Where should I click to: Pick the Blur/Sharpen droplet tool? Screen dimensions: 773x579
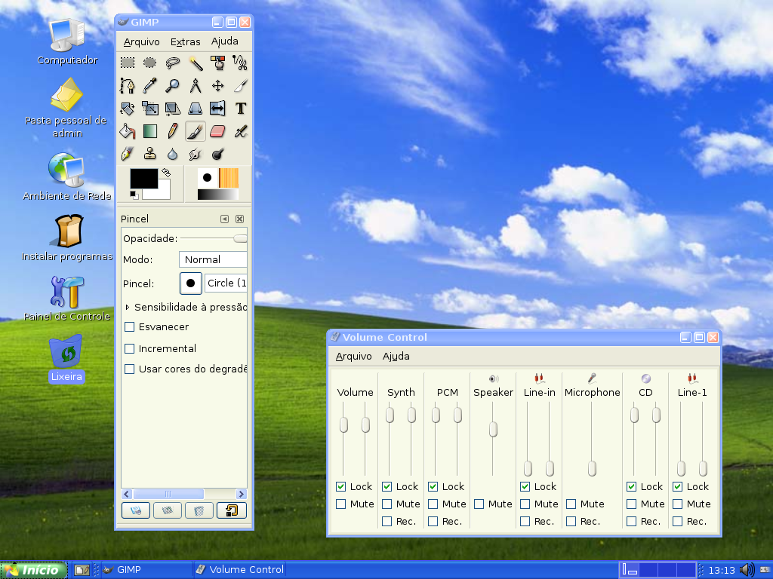173,154
